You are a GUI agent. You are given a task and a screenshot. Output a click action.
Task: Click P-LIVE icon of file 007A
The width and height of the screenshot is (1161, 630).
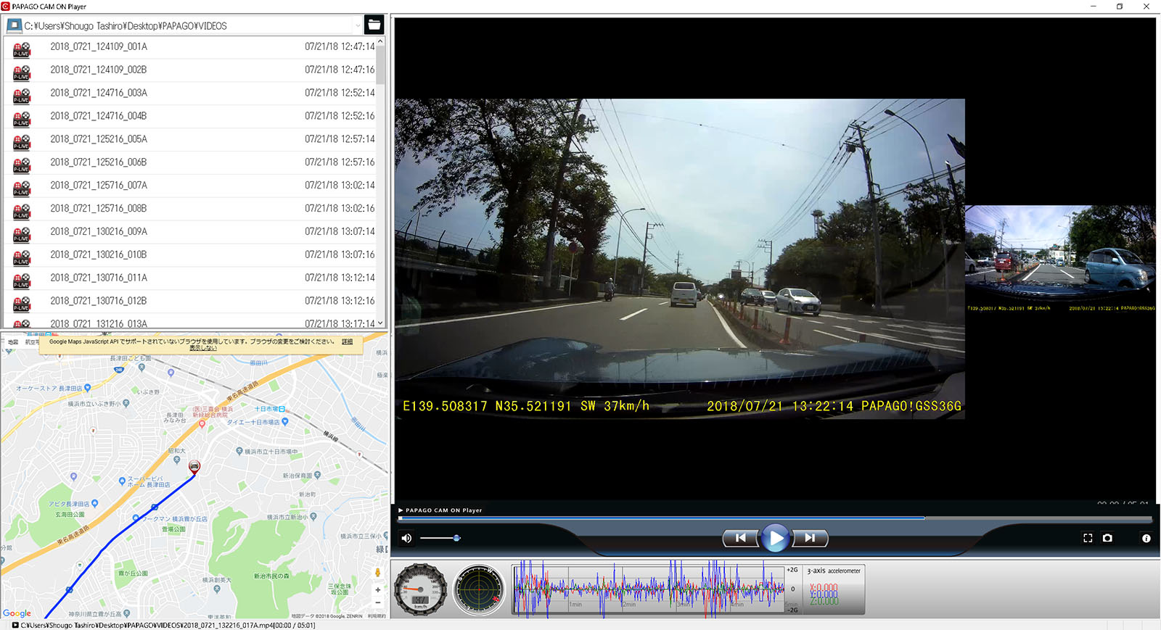[x=22, y=188]
